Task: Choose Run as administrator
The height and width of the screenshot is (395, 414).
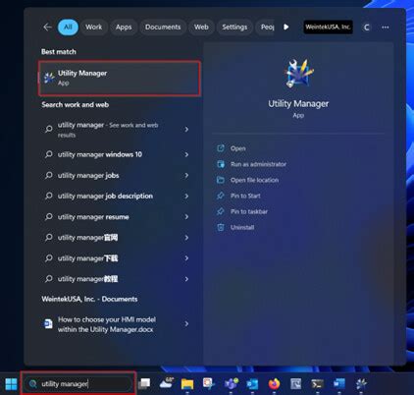Action: 258,164
